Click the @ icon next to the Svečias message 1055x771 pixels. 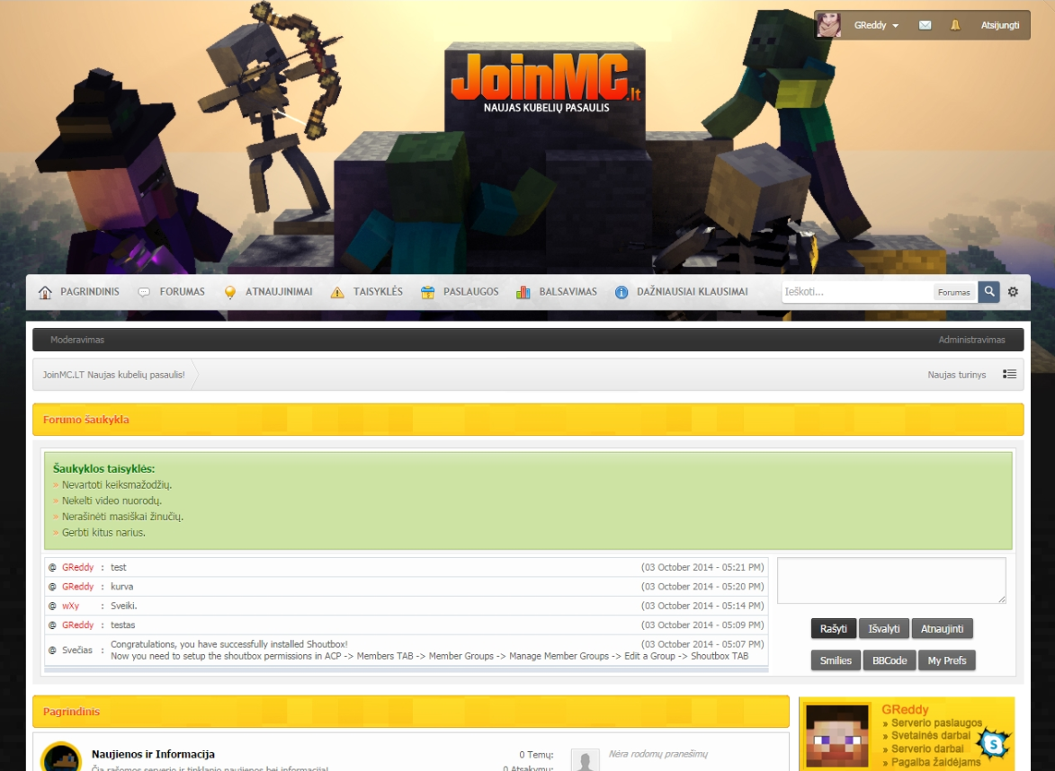(x=52, y=650)
